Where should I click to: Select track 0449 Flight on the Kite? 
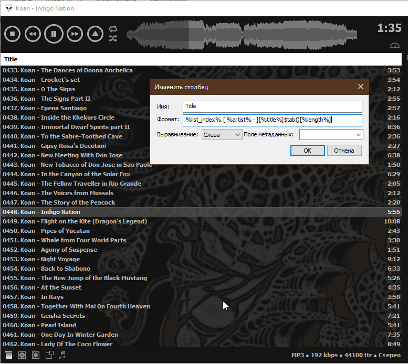201,221
